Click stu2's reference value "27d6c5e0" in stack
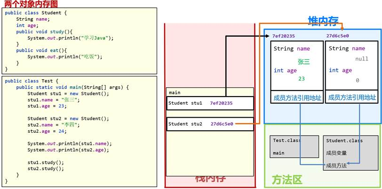Screen dimensions: 382x189 tap(222, 124)
